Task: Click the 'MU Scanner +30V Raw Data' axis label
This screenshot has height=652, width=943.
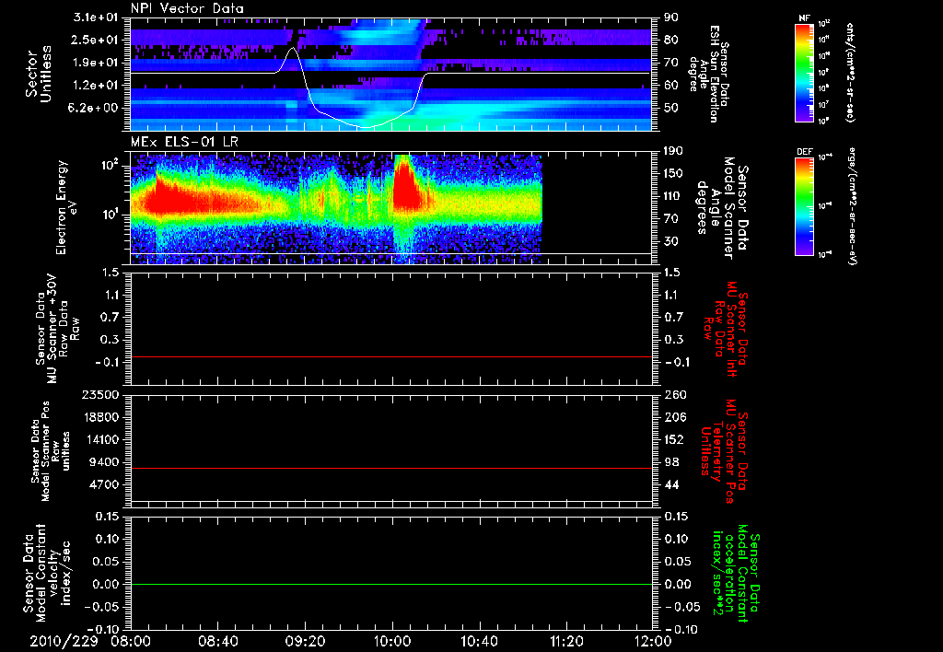Action: point(57,329)
